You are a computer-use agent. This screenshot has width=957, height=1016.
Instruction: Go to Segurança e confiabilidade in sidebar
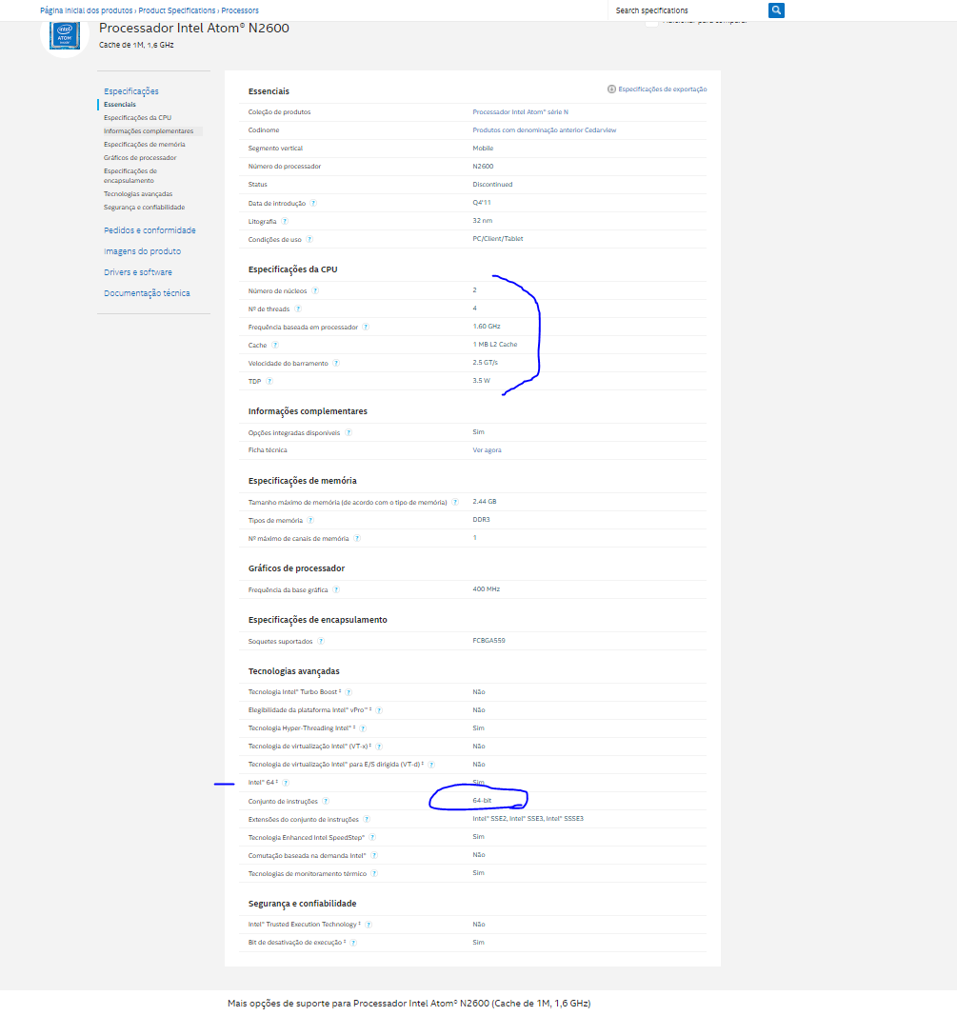[145, 208]
